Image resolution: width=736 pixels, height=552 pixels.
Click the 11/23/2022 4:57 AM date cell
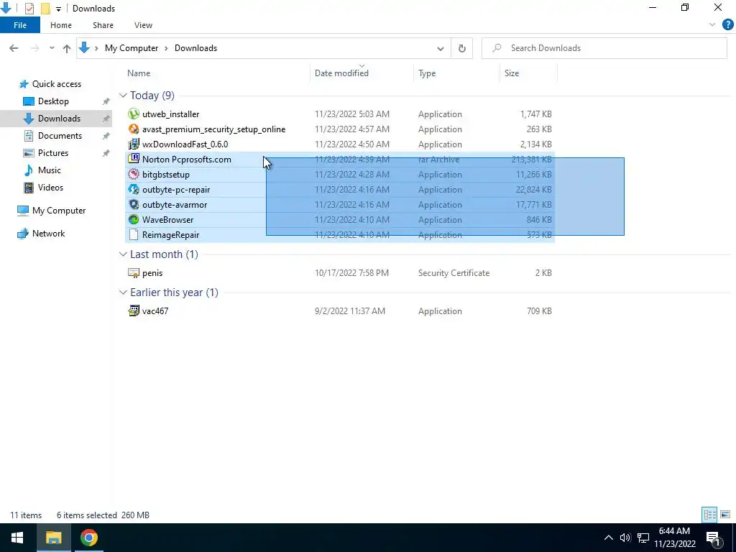pyautogui.click(x=352, y=129)
